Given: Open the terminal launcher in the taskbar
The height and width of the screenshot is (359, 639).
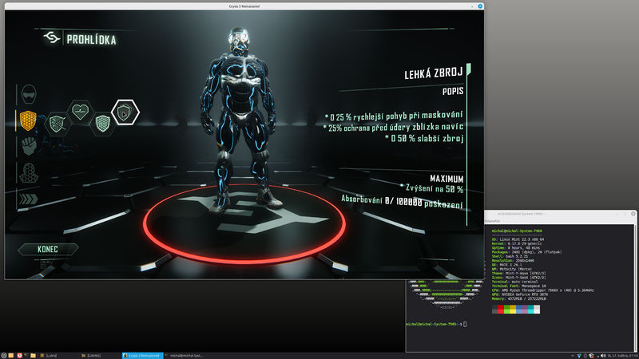Looking at the screenshot, I should coord(26,355).
